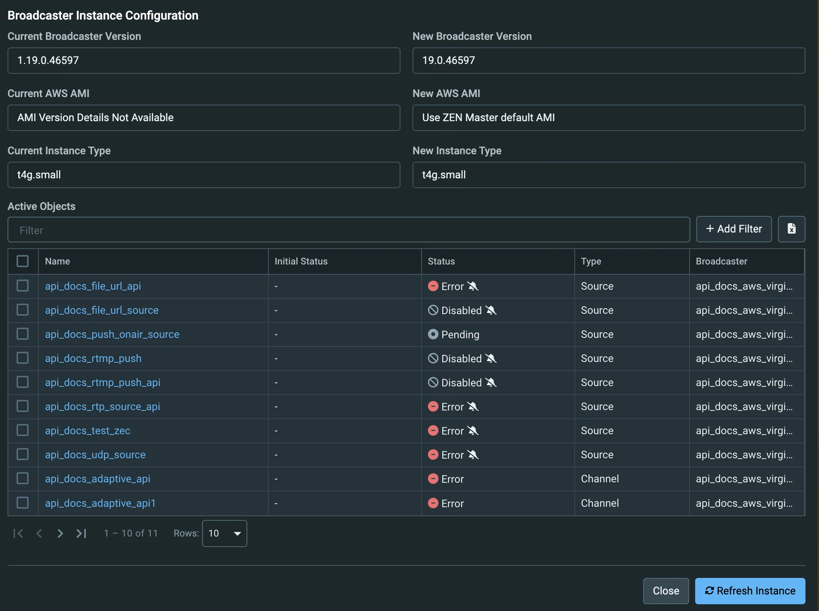
Task: Click muted bell icon for api_docs_file_url_source
Action: (x=491, y=310)
